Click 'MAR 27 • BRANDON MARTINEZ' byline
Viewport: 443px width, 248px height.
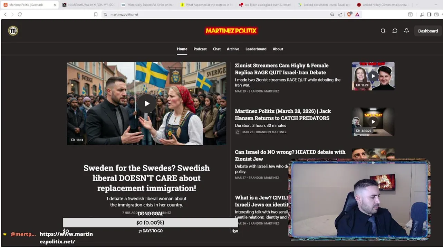click(x=257, y=178)
